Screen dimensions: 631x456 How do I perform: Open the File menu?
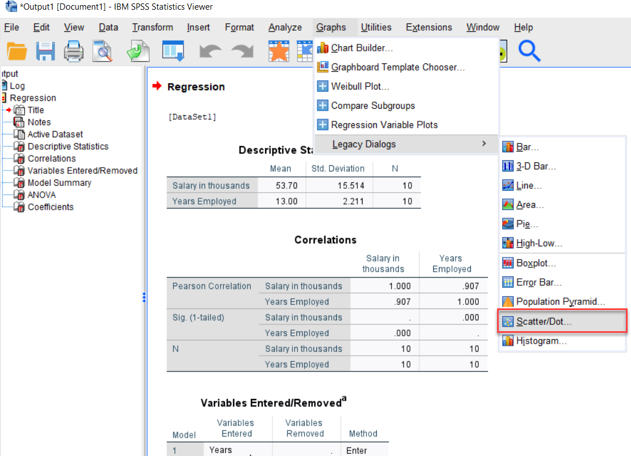click(x=11, y=27)
